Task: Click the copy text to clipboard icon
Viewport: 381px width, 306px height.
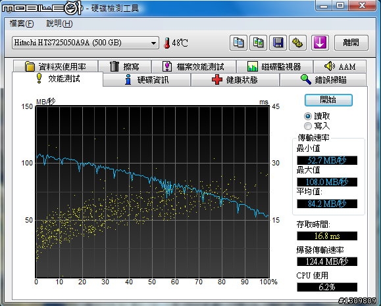Action: tap(238, 43)
